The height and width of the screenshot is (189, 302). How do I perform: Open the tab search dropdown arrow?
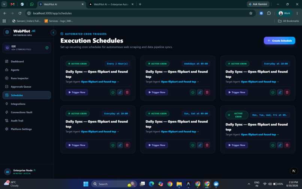pyautogui.click(x=4, y=4)
